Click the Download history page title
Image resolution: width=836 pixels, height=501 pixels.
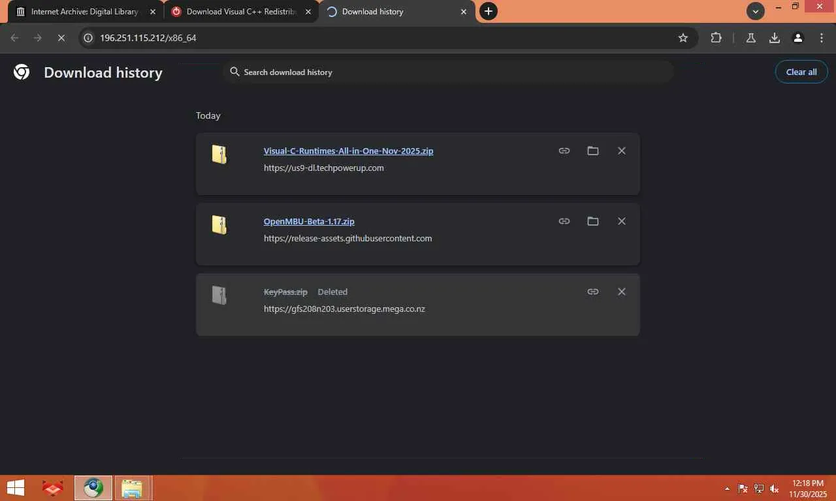103,72
